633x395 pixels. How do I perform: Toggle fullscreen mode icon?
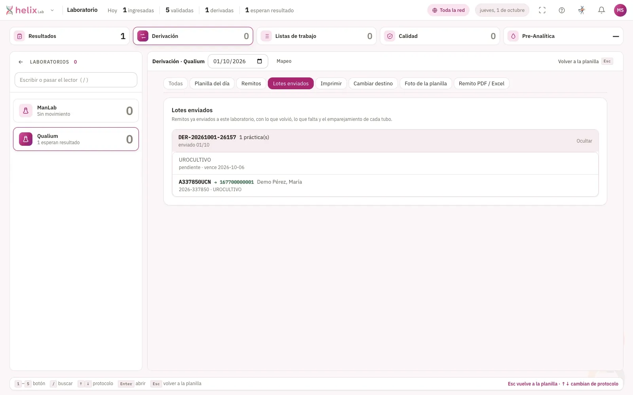click(x=542, y=10)
